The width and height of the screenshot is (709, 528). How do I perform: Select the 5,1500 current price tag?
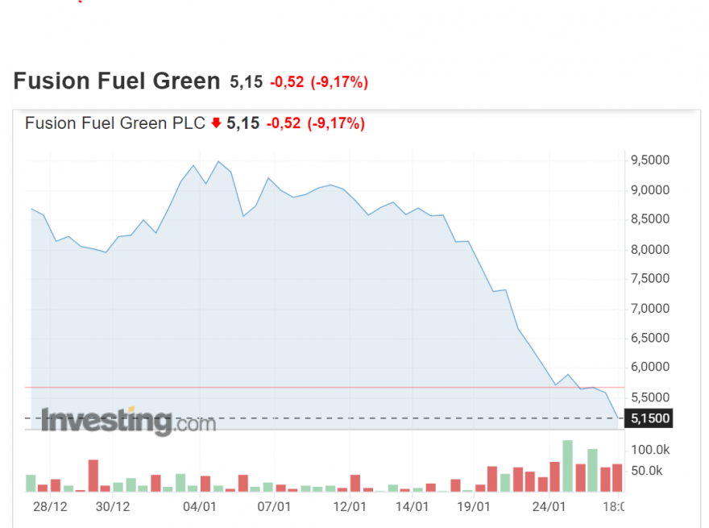pos(649,418)
